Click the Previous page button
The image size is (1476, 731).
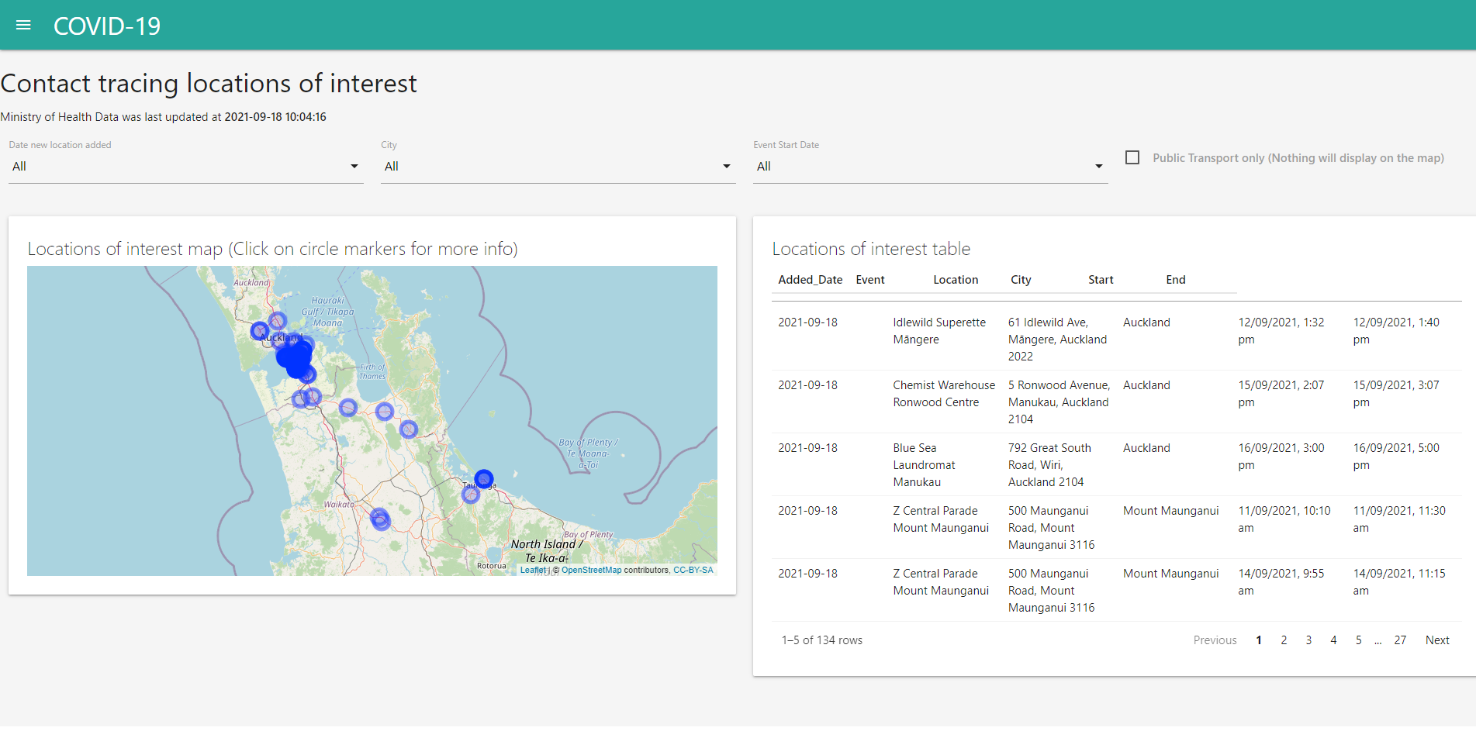coord(1215,640)
